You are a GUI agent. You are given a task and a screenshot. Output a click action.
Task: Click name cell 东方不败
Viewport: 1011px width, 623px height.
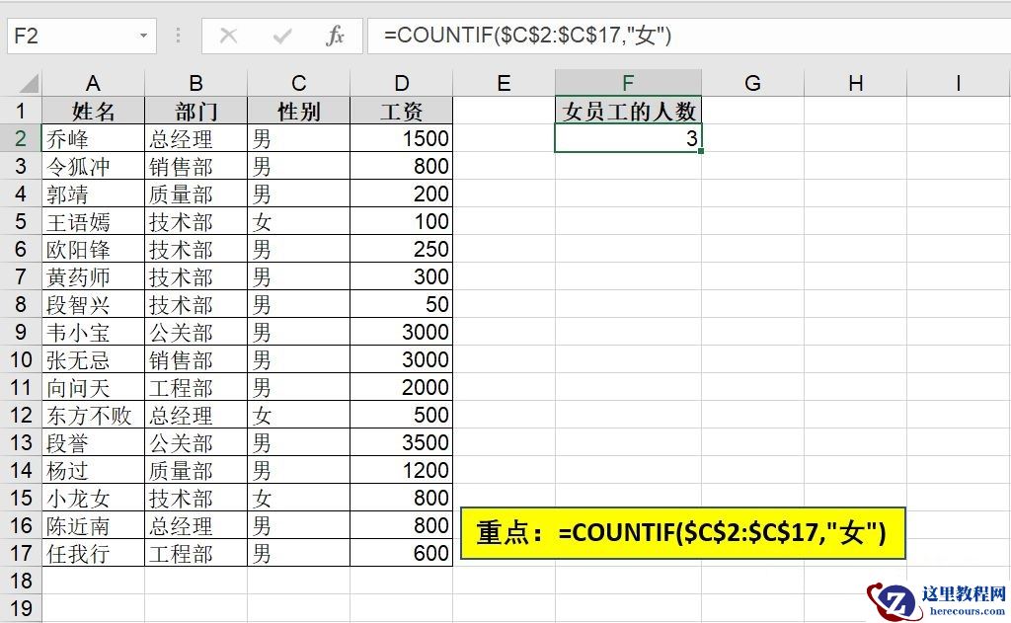pos(93,415)
